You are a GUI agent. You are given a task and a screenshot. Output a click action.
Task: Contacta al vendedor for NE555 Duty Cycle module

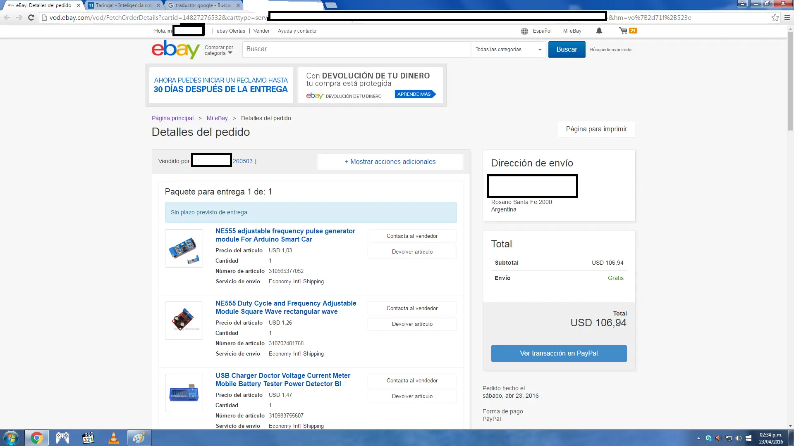pyautogui.click(x=412, y=308)
